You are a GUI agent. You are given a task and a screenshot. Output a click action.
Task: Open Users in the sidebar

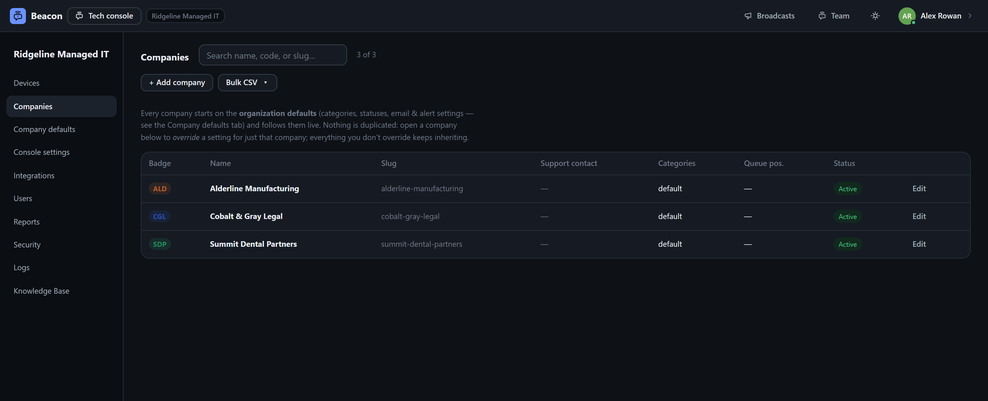(x=61, y=198)
